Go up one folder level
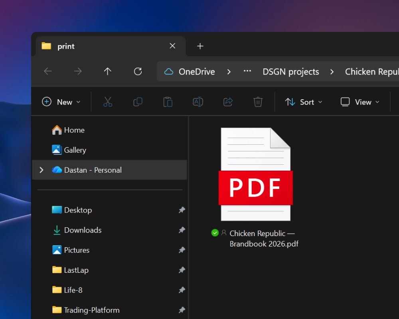 coord(108,71)
